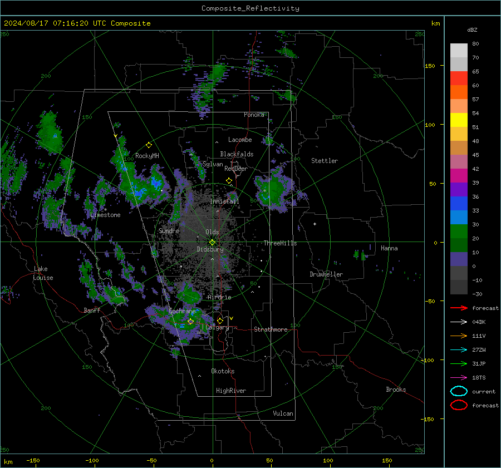501x468 pixels.
Task: Click the light blue swatch below 33
Action: [459, 217]
